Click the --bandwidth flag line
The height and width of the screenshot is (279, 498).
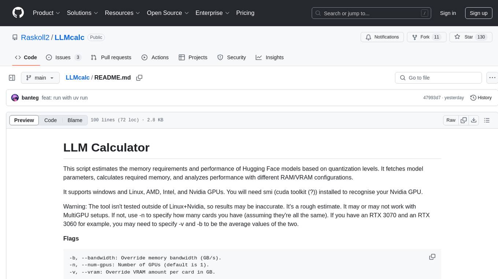(x=145, y=258)
